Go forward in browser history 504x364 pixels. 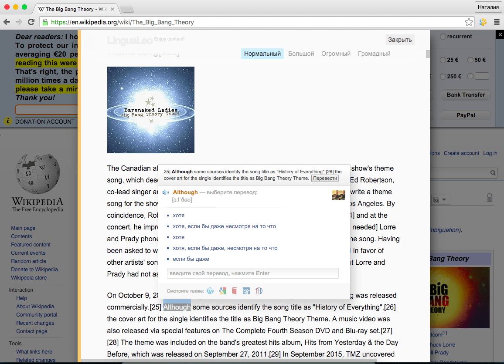click(x=19, y=22)
